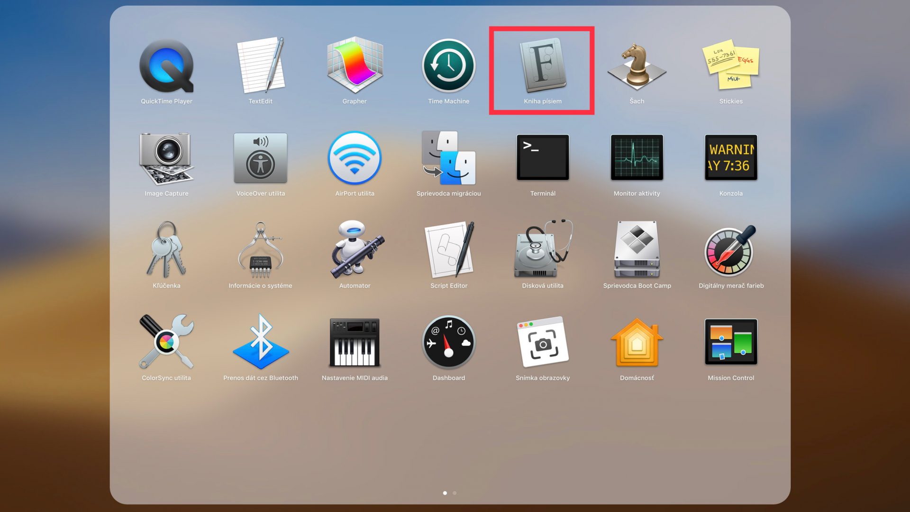Launch Disková utilita

tap(543, 249)
